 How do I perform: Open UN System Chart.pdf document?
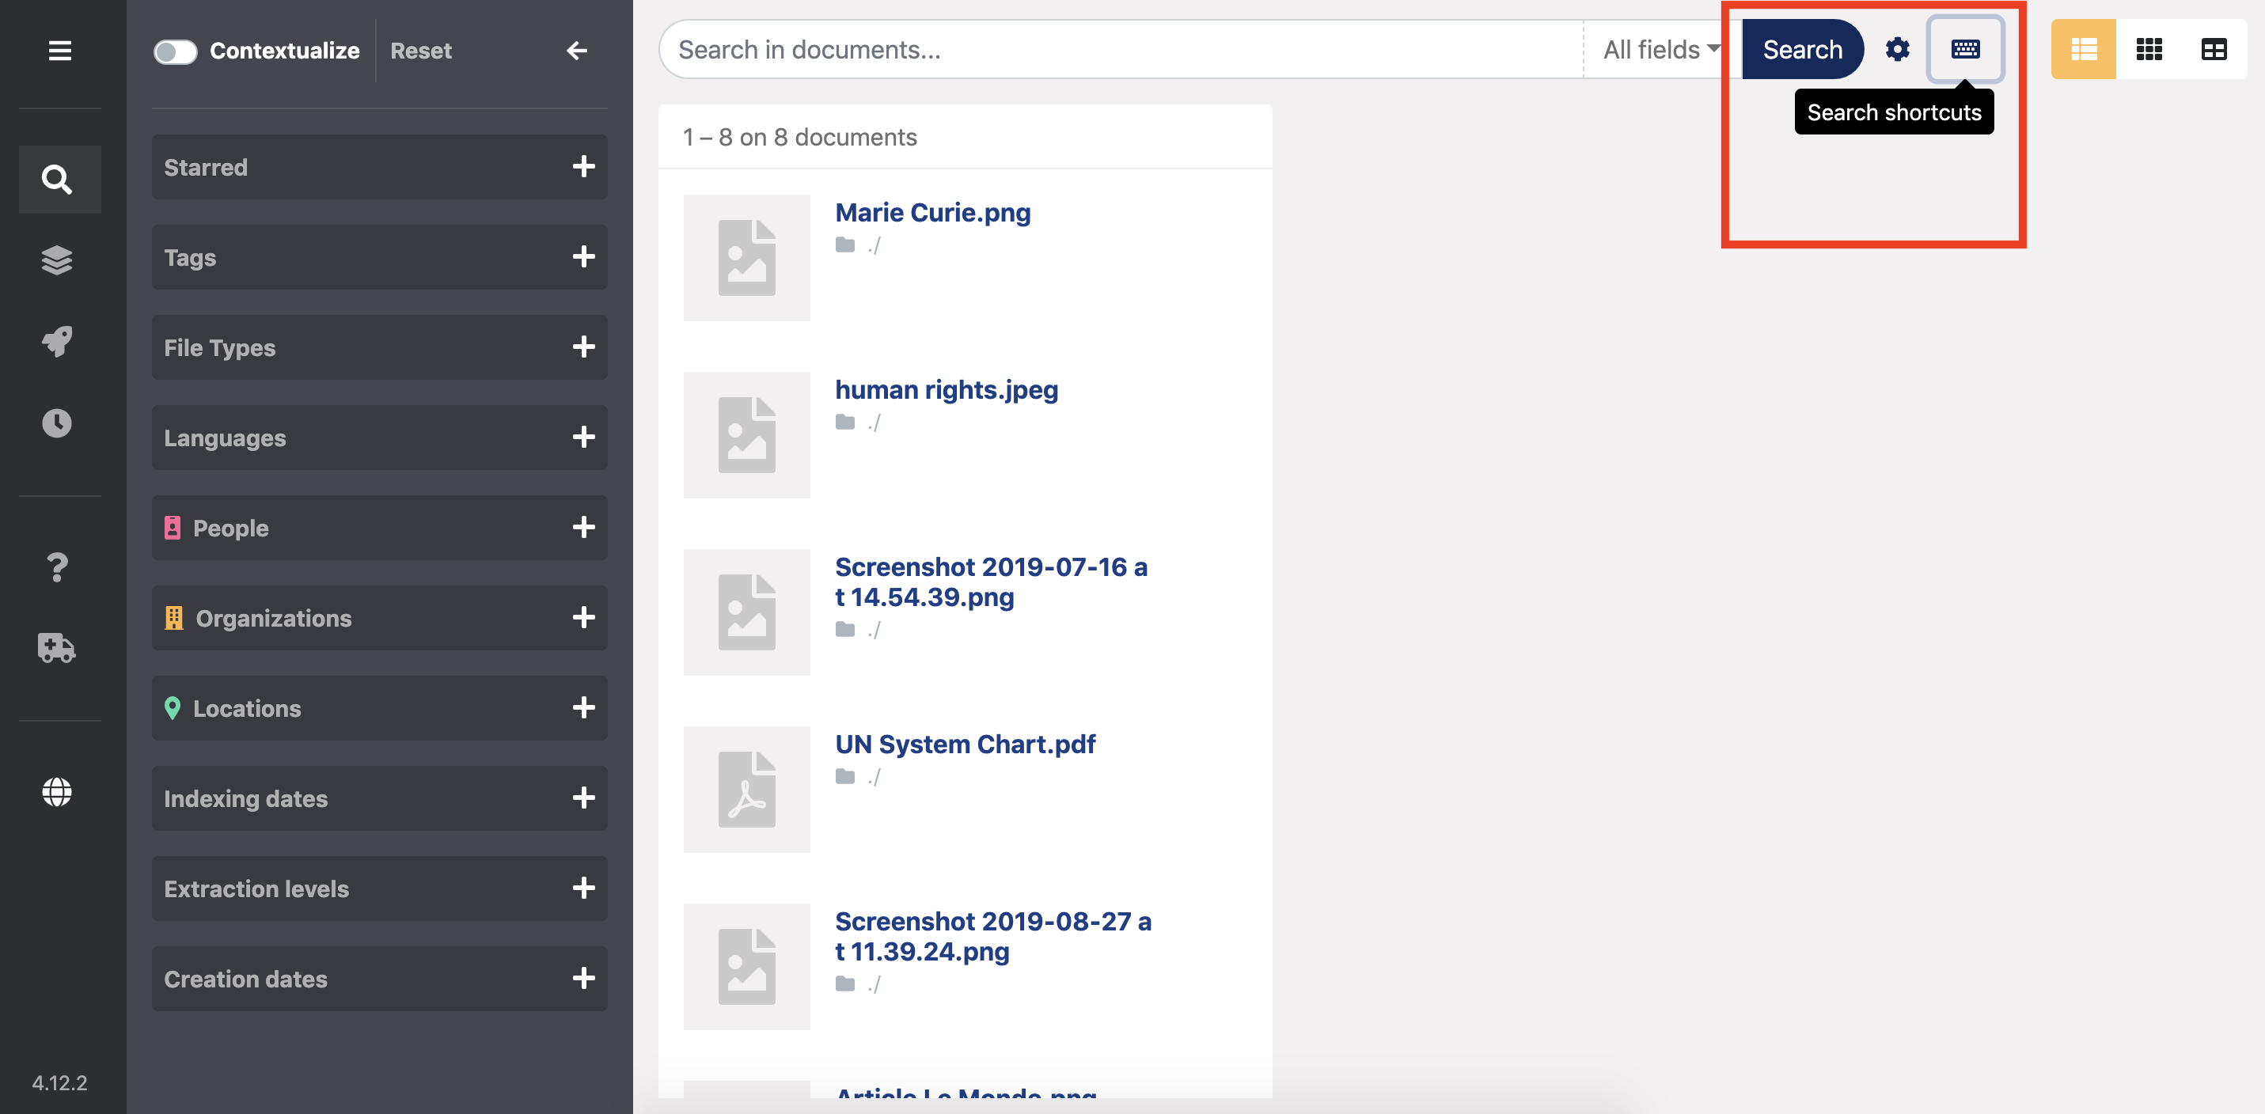[966, 744]
